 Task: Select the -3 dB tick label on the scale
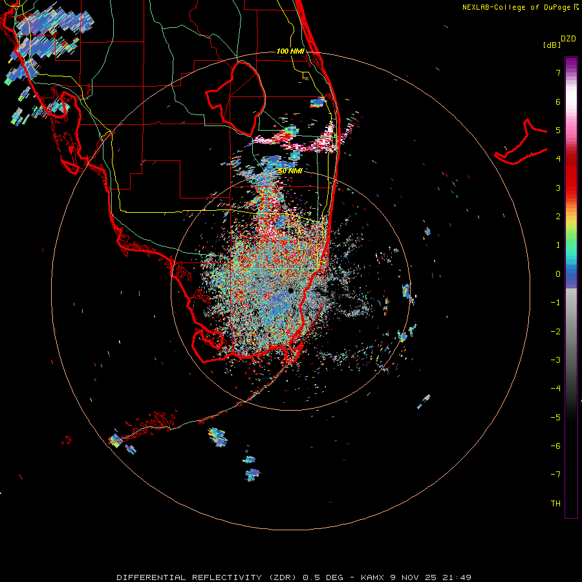pyautogui.click(x=555, y=360)
